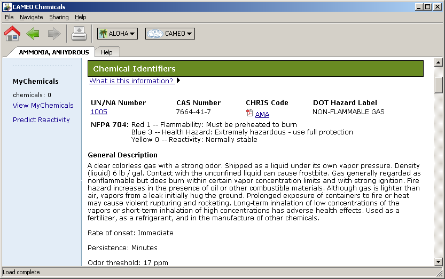Click the gray Forward arrow
The height and width of the screenshot is (279, 445).
click(x=54, y=34)
